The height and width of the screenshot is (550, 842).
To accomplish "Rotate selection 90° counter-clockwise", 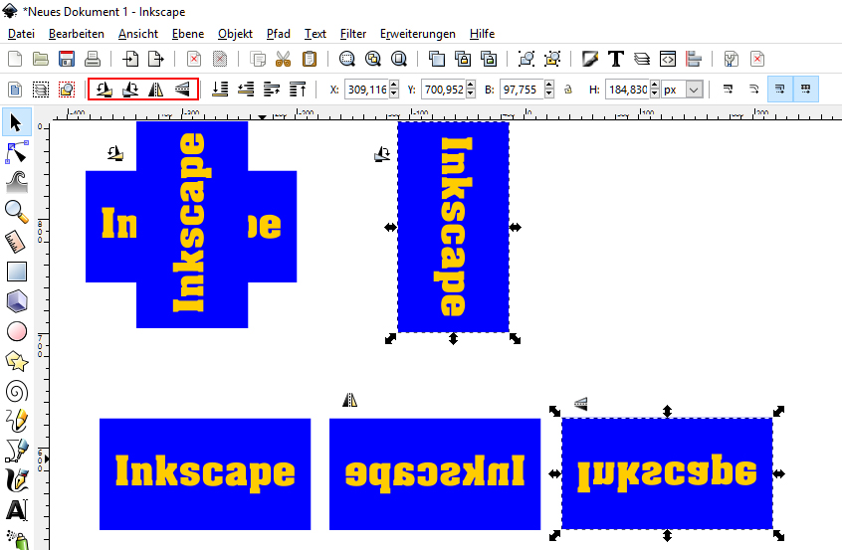I will [x=105, y=90].
